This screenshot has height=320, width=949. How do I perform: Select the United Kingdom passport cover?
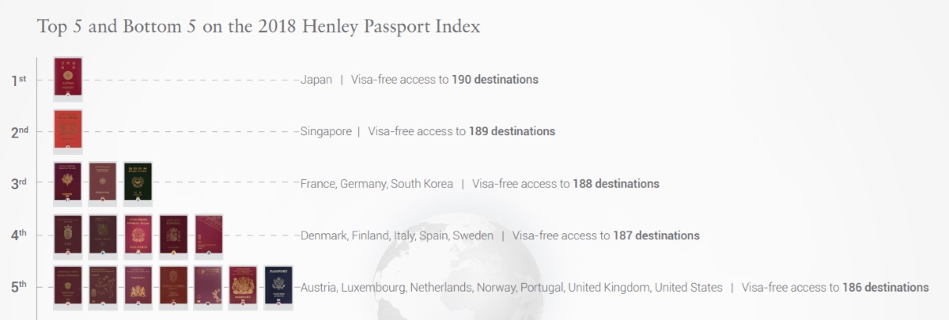pos(244,286)
